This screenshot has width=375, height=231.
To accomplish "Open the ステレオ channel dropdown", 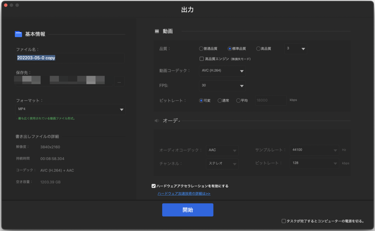I will tap(222, 164).
